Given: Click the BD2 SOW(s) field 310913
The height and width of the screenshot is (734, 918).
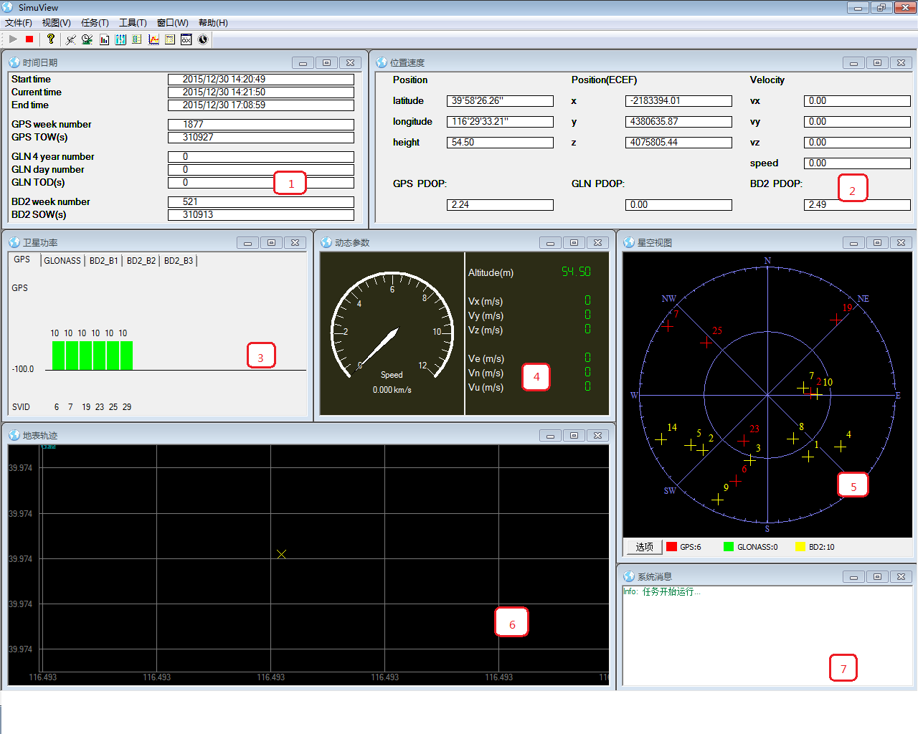Looking at the screenshot, I should point(261,215).
